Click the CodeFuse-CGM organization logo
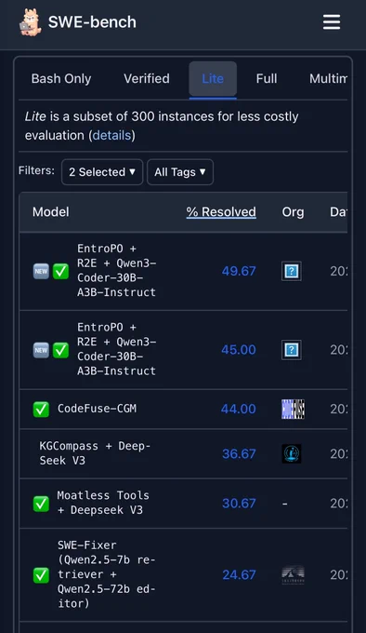The image size is (366, 633). 293,409
